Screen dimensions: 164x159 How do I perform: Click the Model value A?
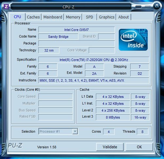(x=94, y=67)
